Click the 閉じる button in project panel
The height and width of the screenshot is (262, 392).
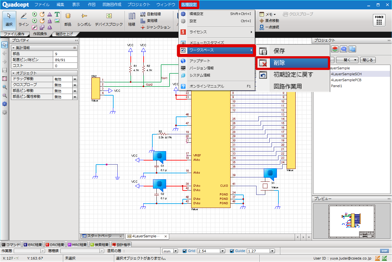368,60
